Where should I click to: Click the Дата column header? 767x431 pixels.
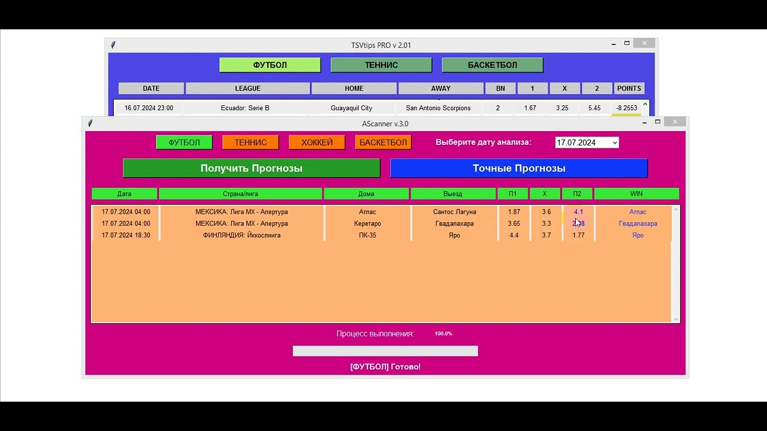pyautogui.click(x=124, y=194)
